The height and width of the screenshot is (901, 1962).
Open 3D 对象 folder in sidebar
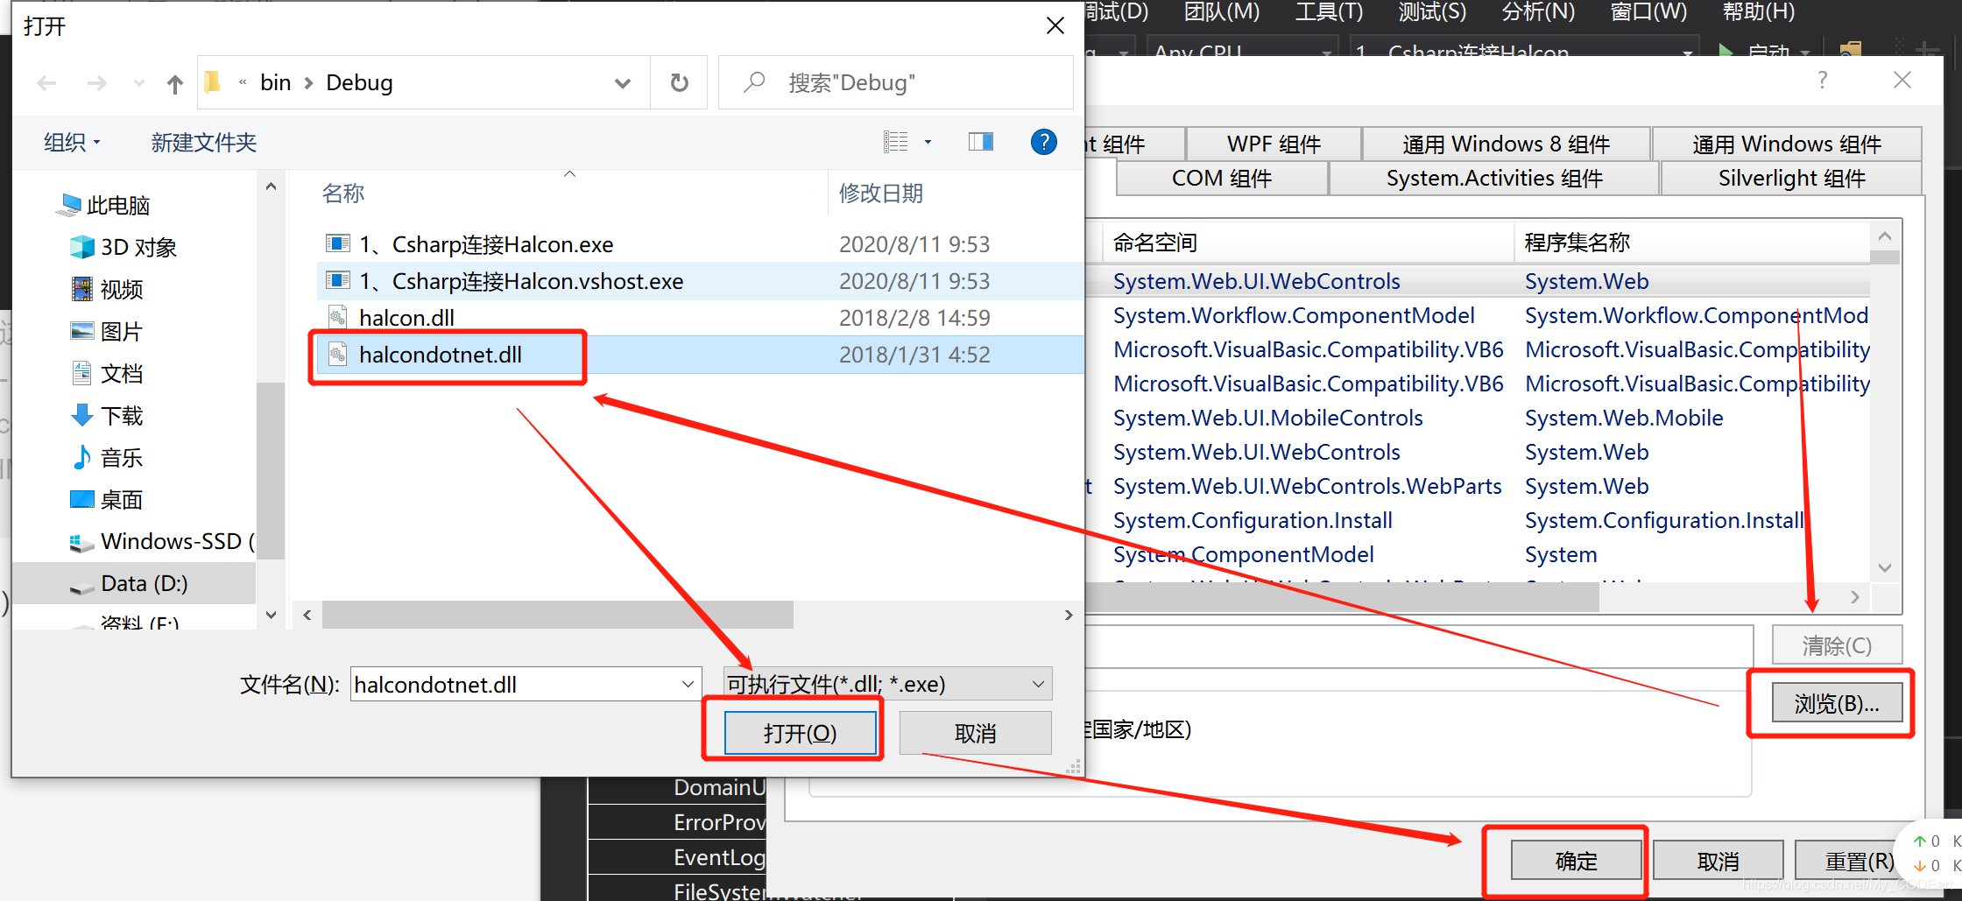tap(123, 247)
